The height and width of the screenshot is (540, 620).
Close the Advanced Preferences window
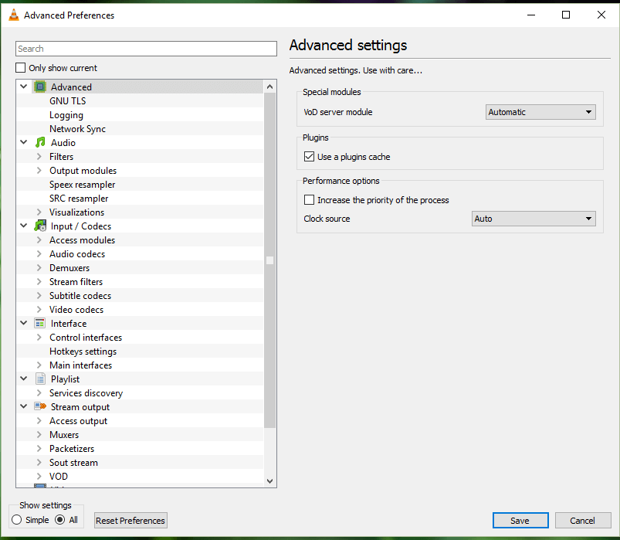click(x=601, y=15)
